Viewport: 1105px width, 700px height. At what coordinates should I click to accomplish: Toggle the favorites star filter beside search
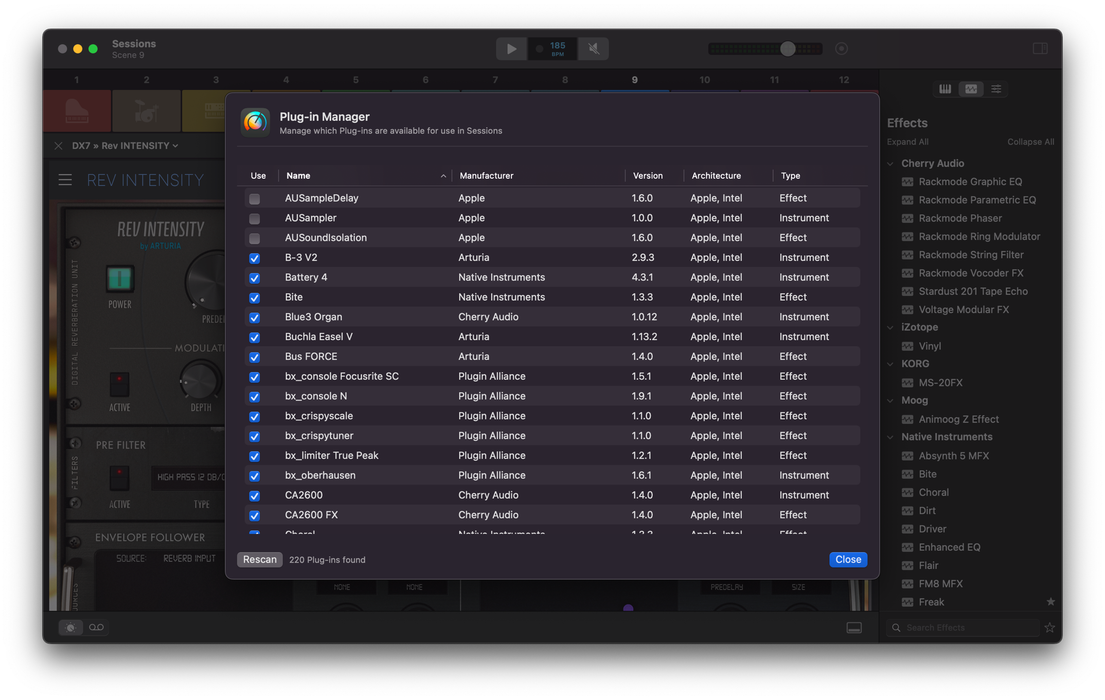(1049, 628)
